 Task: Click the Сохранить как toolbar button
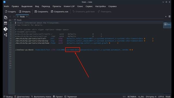click(x=60, y=11)
